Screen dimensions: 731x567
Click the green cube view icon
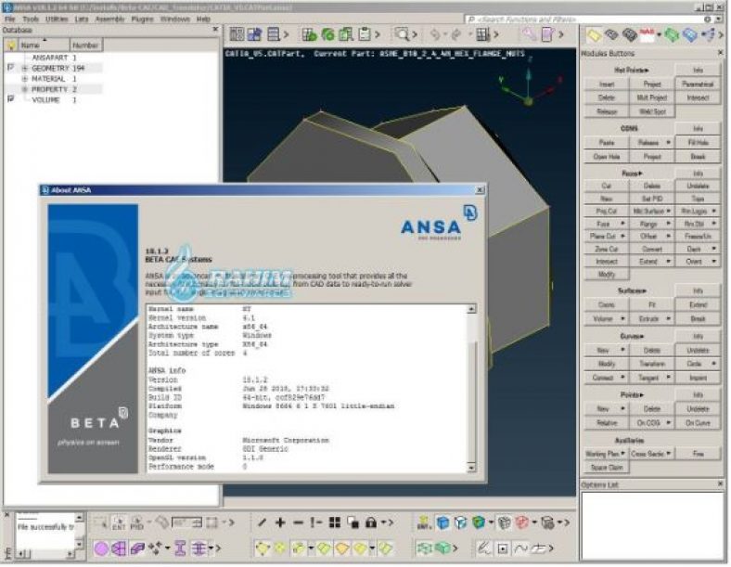(x=479, y=522)
